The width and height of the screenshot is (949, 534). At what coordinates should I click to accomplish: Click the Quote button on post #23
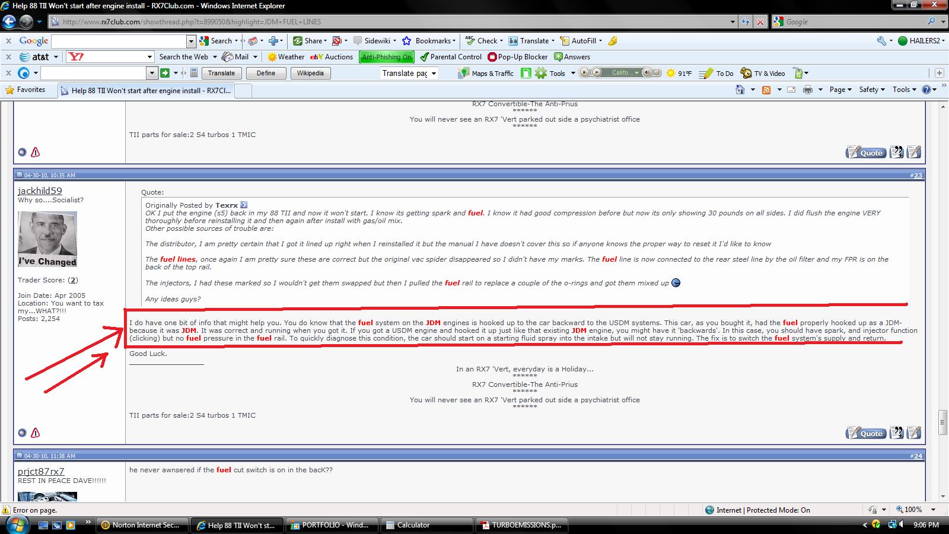(x=865, y=433)
